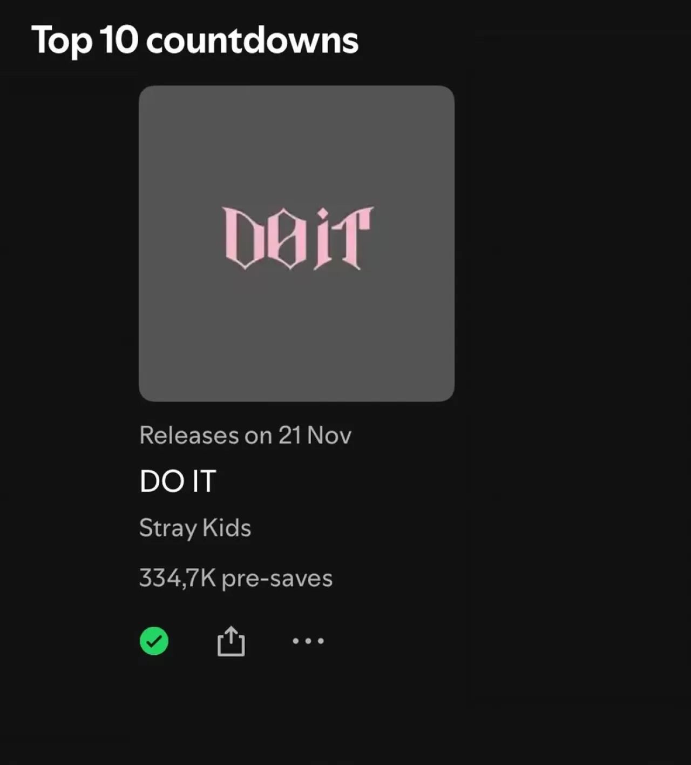Expand the ellipsis context menu
Screen dimensions: 691x765
[x=308, y=641]
